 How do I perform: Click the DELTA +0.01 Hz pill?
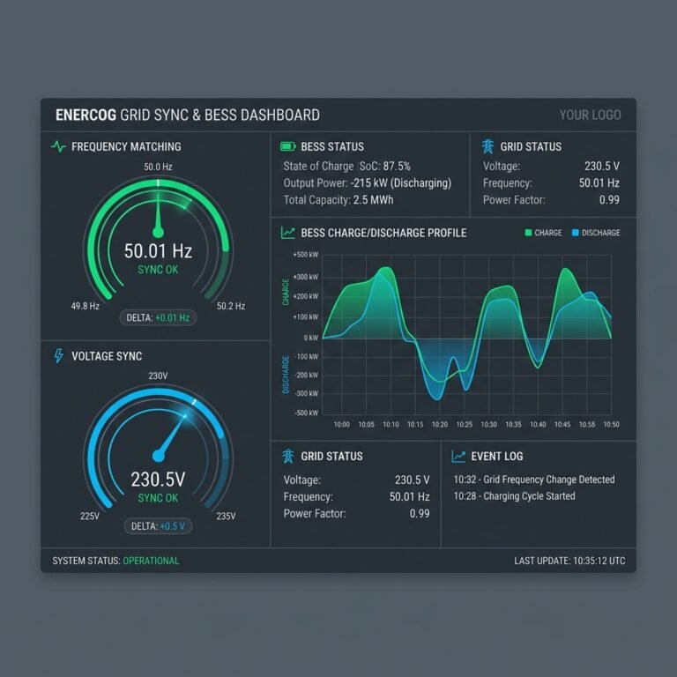click(158, 317)
